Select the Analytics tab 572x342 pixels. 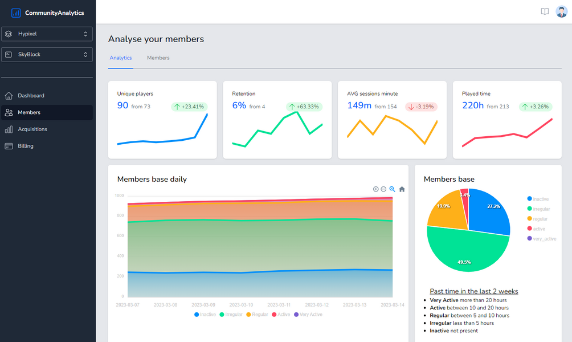click(120, 58)
